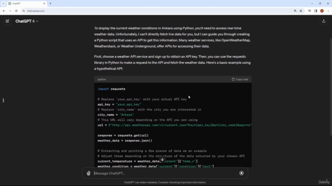The height and width of the screenshot is (186, 332).
Task: Open the browser side panel icon
Action: (x=316, y=11)
